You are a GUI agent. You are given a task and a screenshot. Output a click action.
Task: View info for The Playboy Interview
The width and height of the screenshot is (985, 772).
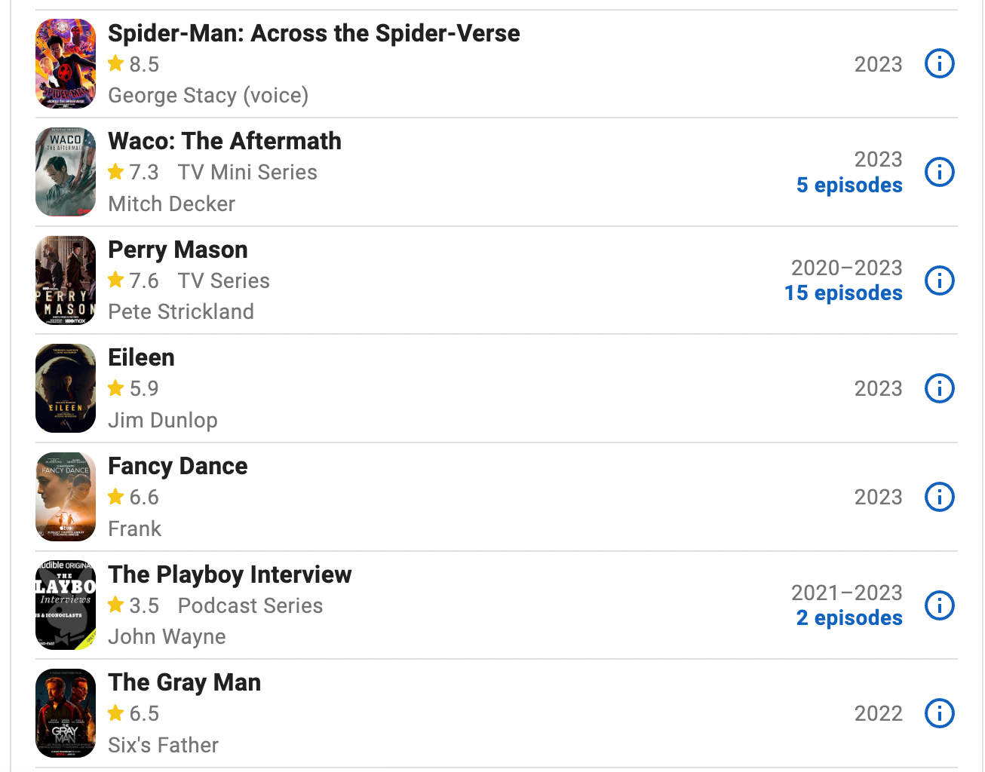click(x=939, y=605)
